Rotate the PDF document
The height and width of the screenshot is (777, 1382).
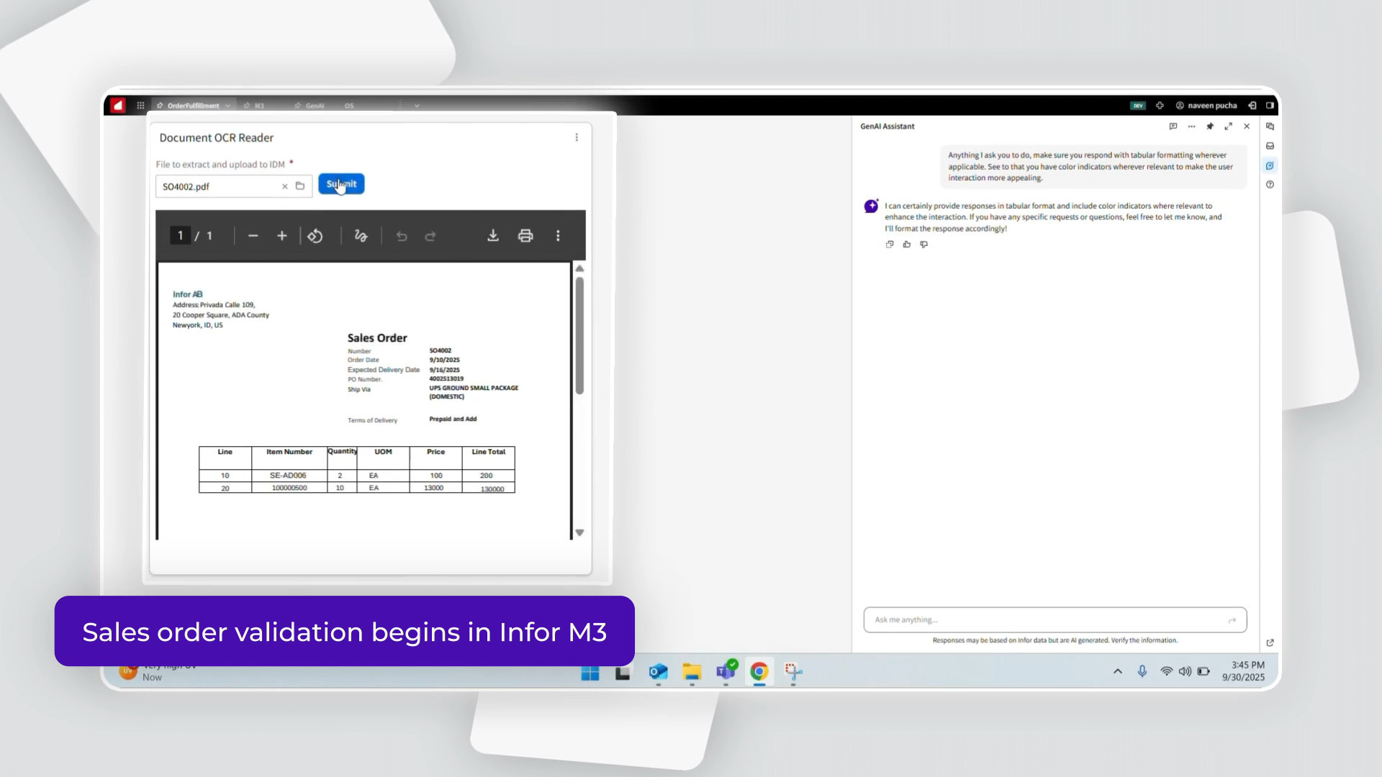pyautogui.click(x=315, y=236)
